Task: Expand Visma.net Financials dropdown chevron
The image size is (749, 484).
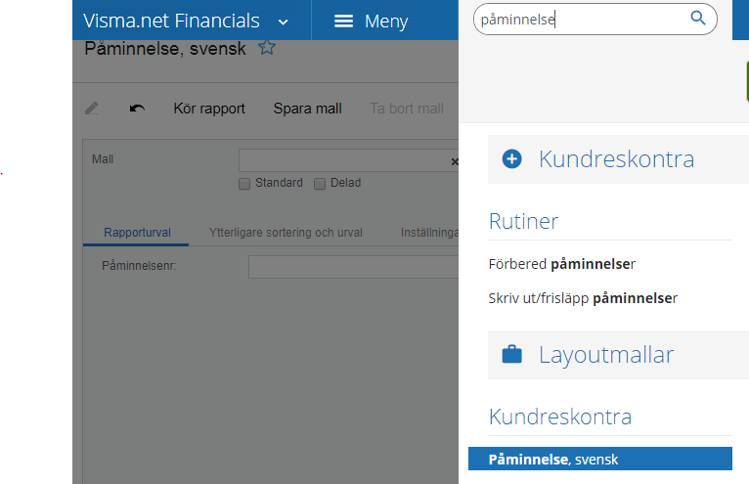Action: (x=284, y=22)
